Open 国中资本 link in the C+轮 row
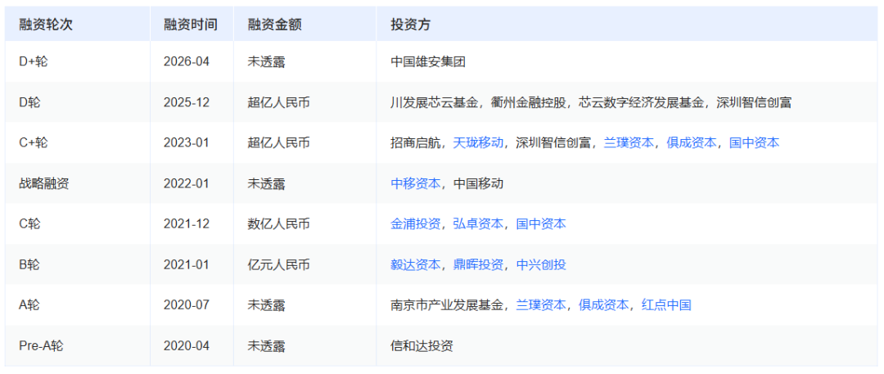Image resolution: width=884 pixels, height=374 pixels. (x=754, y=142)
